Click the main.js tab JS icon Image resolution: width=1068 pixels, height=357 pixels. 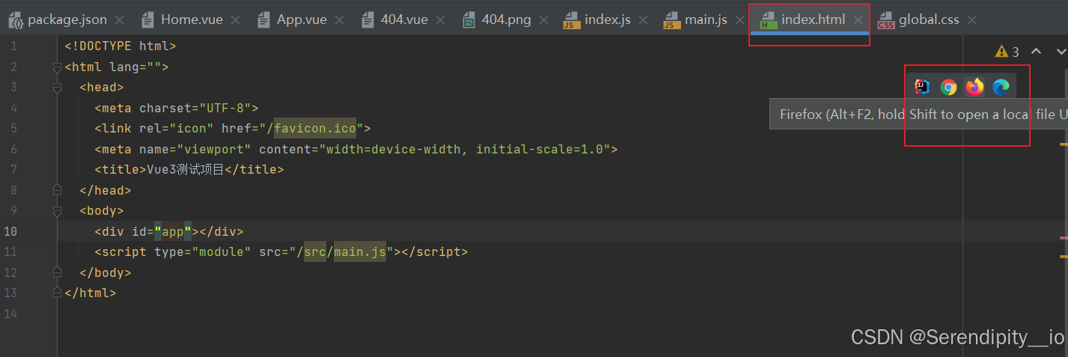point(672,20)
